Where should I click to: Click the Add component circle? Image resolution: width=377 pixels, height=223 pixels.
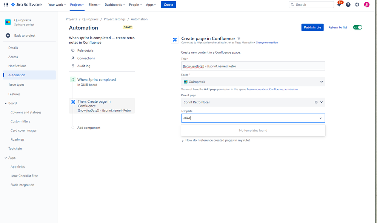point(73,128)
